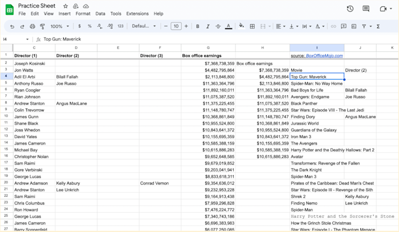
Task: Click the Practice Sheet title
Action: 36,6
